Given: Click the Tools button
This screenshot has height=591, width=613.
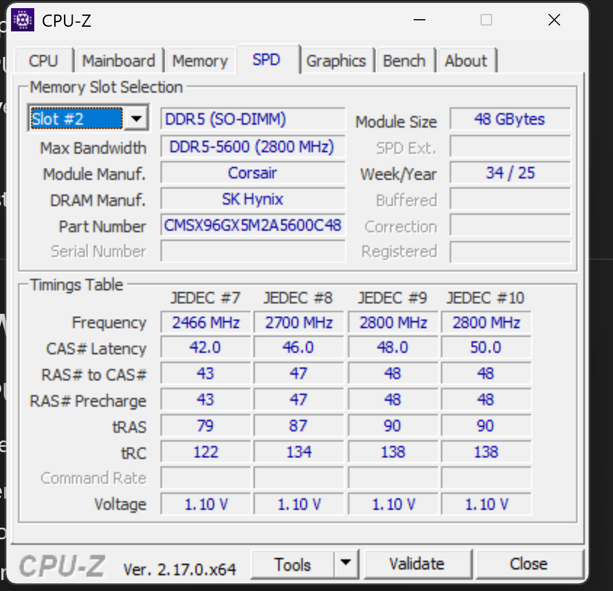Looking at the screenshot, I should (293, 564).
